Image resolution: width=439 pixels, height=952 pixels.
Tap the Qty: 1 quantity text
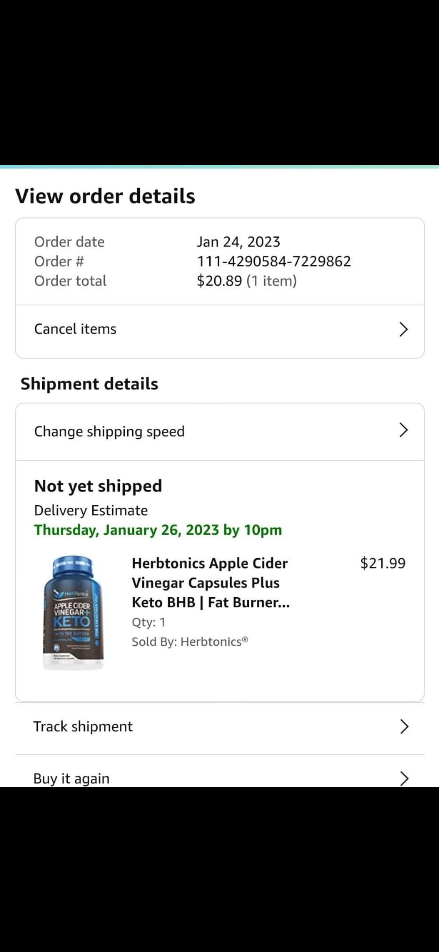coord(148,622)
